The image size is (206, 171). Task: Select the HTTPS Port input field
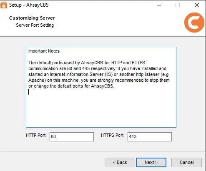pos(150,137)
